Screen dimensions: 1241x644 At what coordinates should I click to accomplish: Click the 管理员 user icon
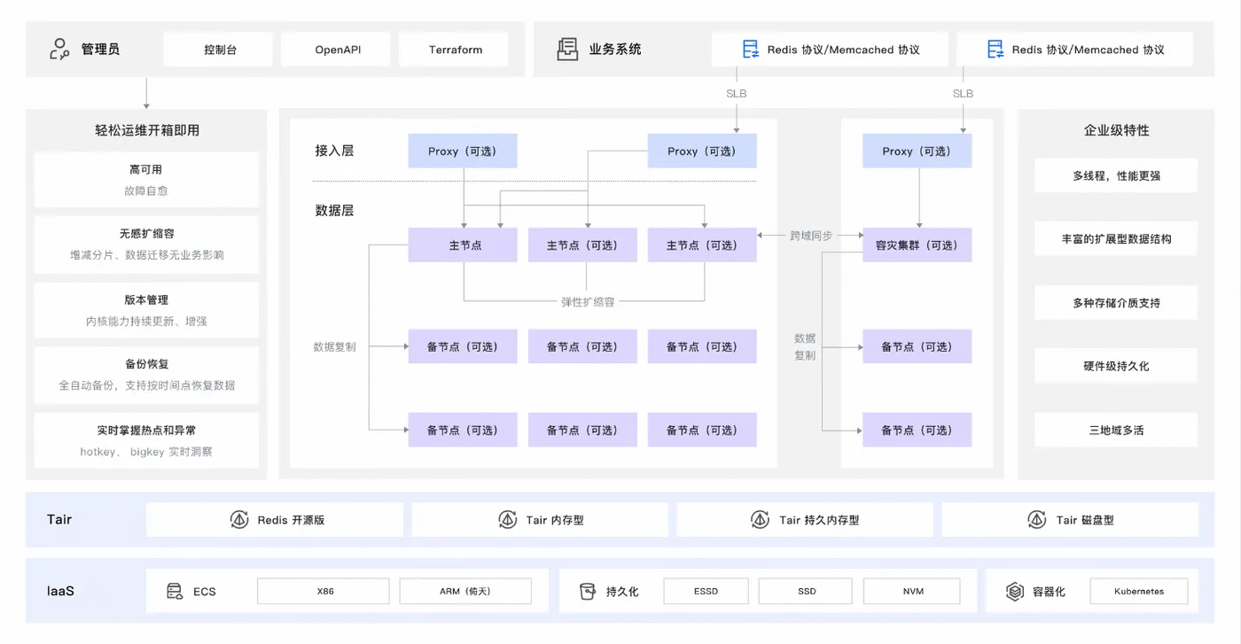coord(59,49)
